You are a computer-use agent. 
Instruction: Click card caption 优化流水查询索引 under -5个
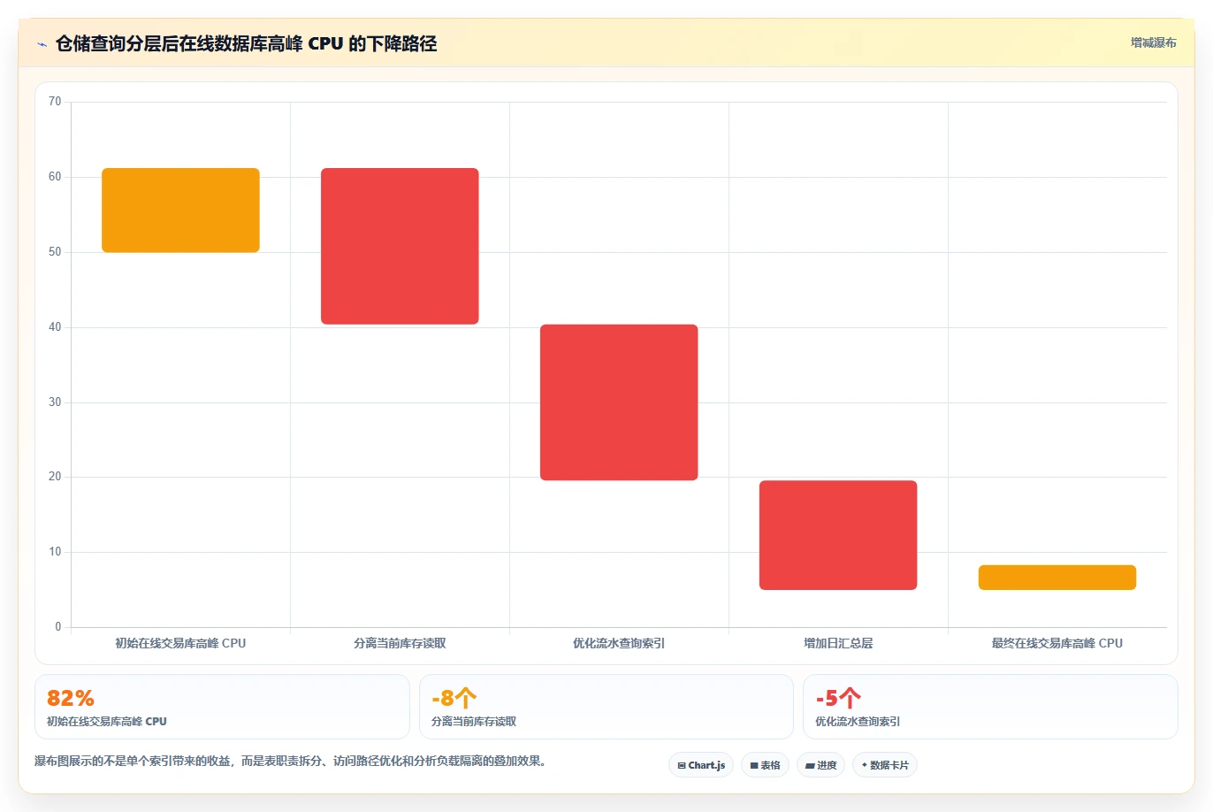pos(858,722)
